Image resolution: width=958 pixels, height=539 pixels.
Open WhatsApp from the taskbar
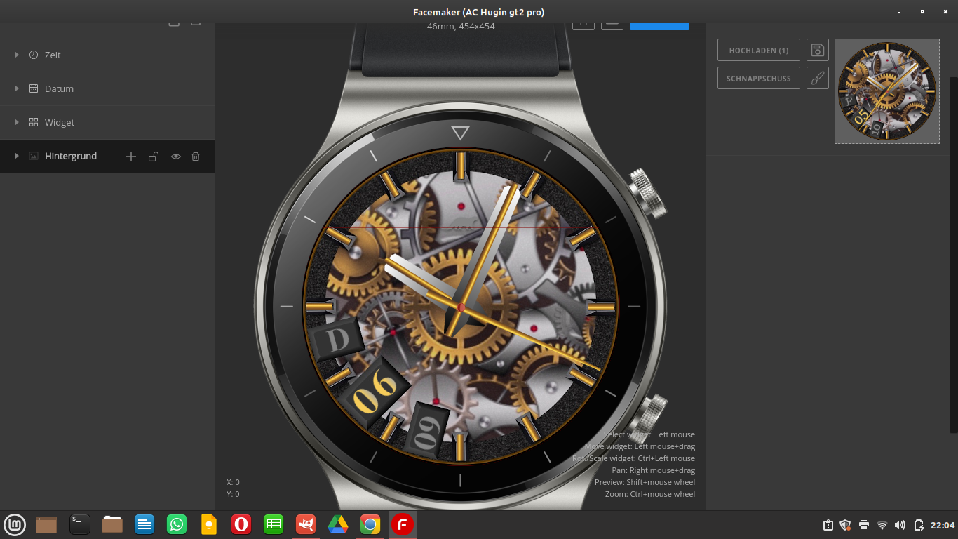point(177,524)
